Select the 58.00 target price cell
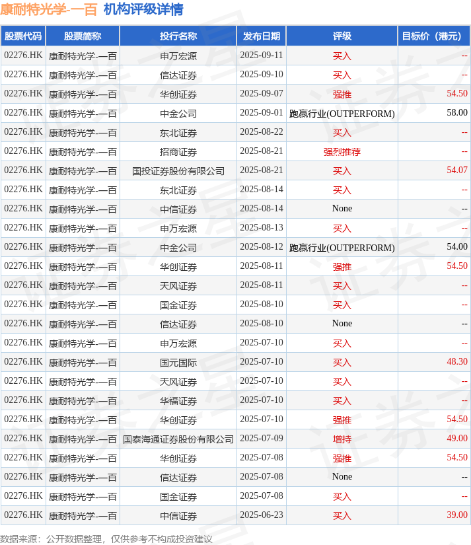471x545 pixels. (456, 113)
